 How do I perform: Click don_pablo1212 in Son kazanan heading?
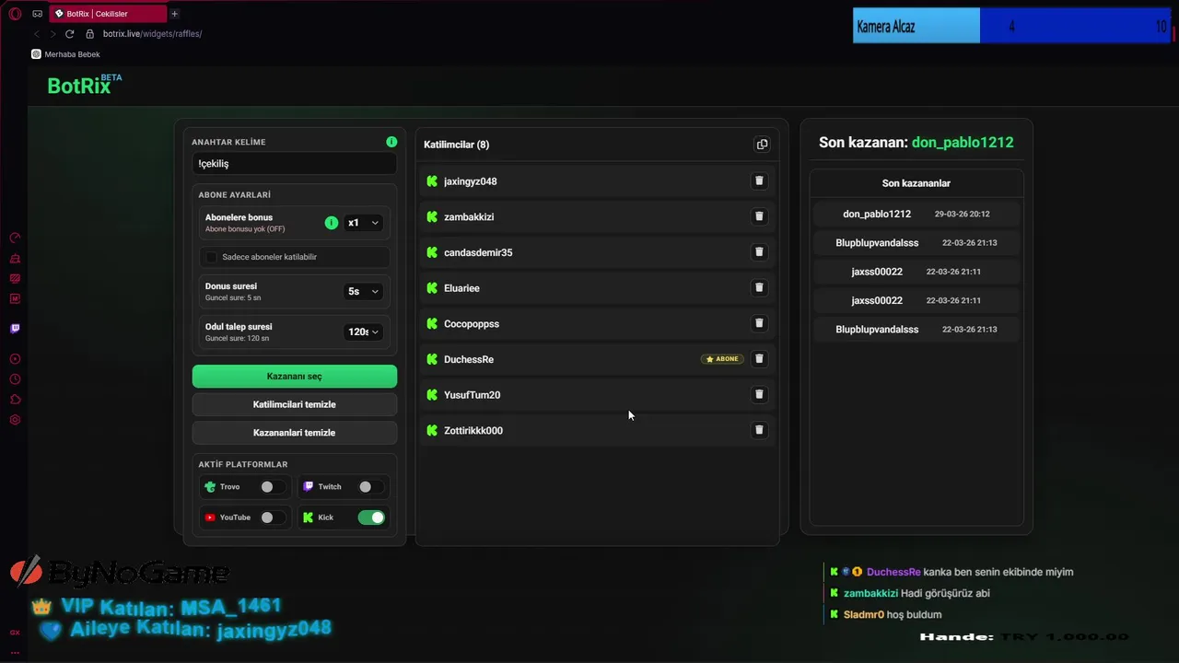tap(963, 143)
